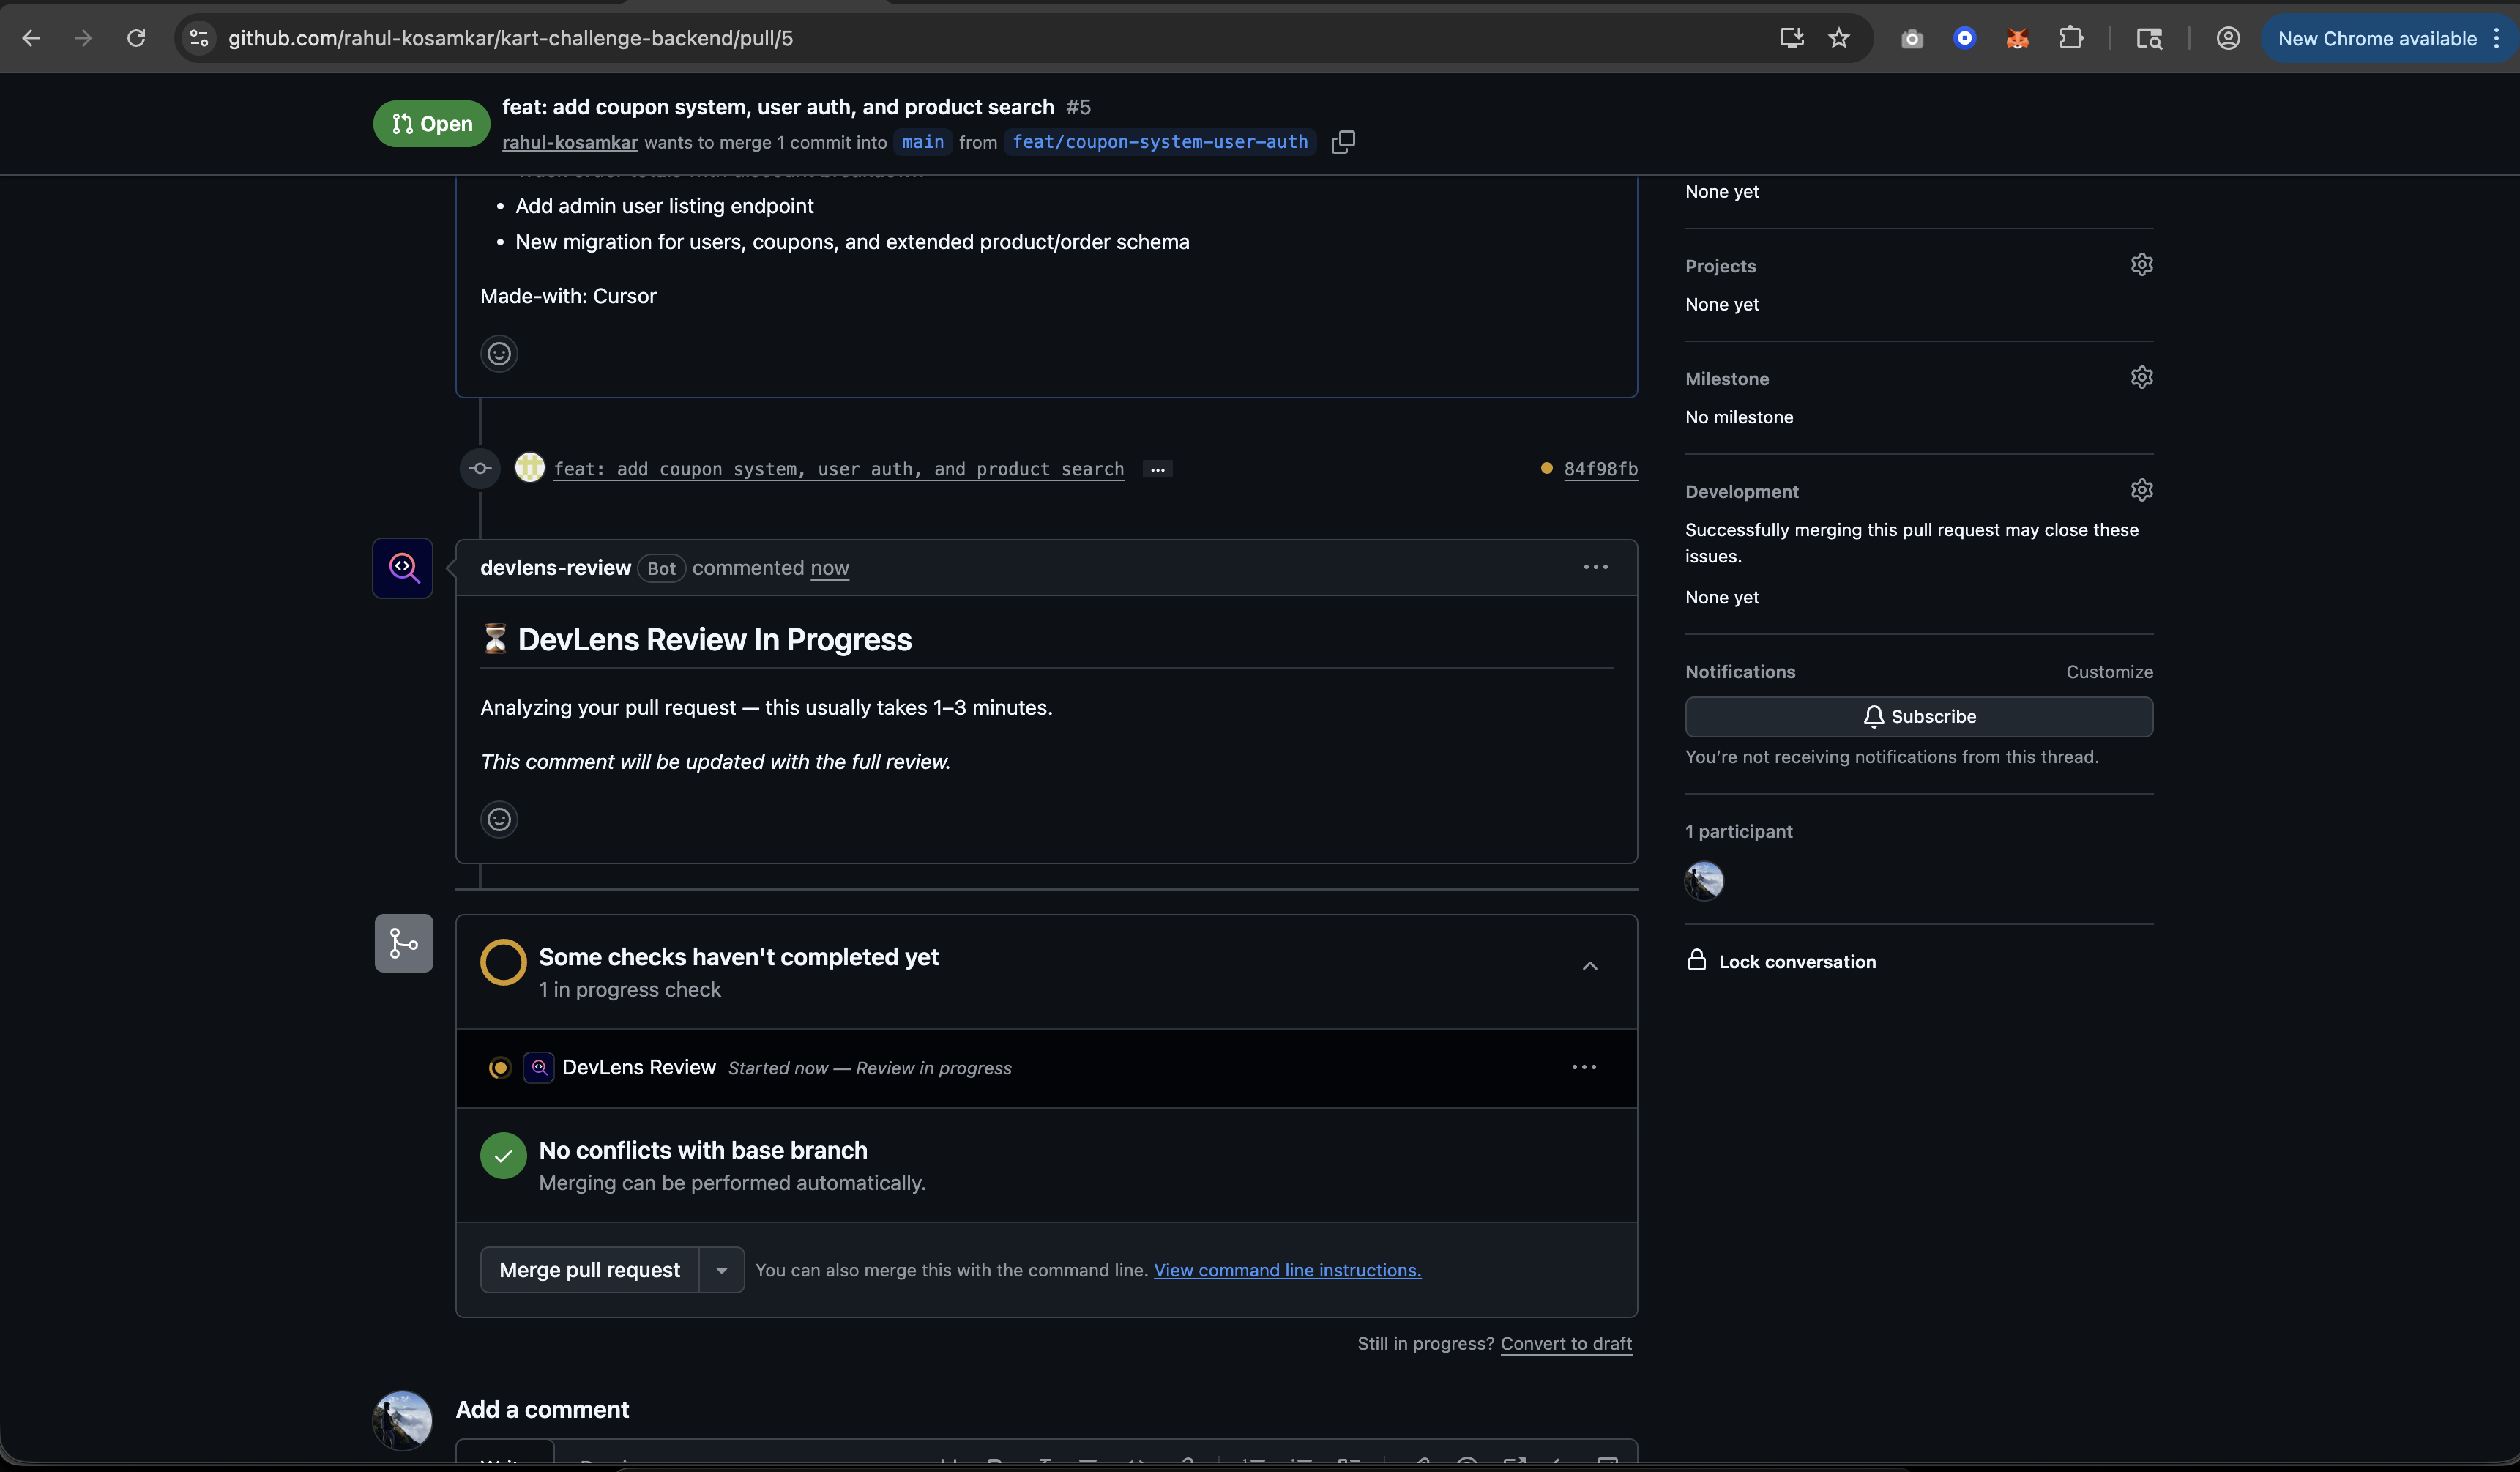2520x1472 pixels.
Task: Open the merge method dropdown arrow
Action: 721,1270
